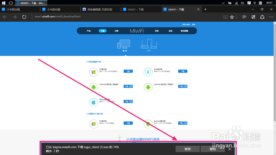
Task: Close the active MiWiFi – 下载 tab
Action: (x=198, y=9)
